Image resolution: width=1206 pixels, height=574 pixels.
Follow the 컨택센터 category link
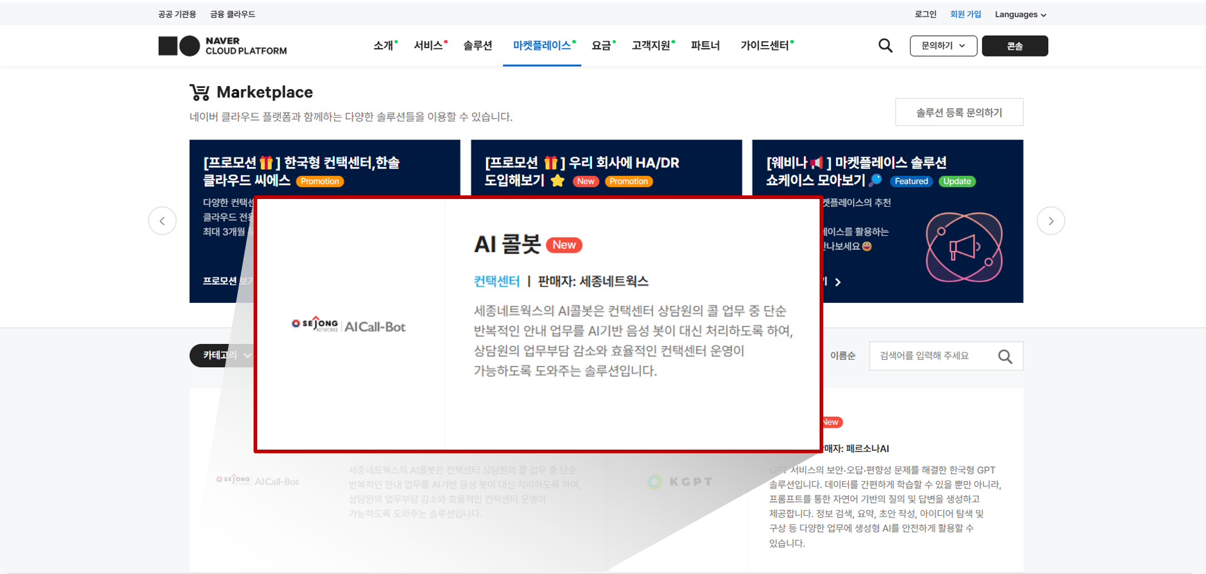click(x=496, y=281)
